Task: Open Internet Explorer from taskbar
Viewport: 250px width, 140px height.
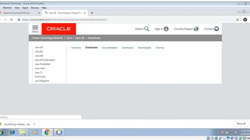Action: pos(12,132)
